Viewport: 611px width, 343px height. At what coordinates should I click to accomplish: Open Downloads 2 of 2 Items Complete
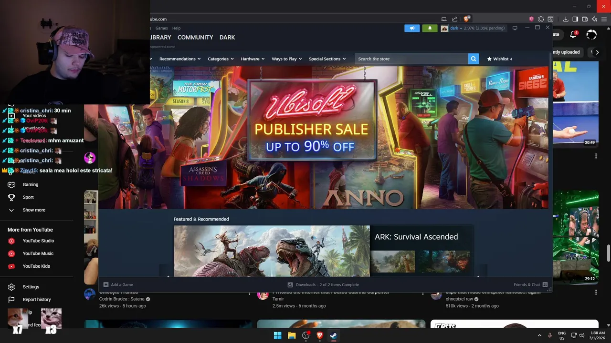[327, 285]
